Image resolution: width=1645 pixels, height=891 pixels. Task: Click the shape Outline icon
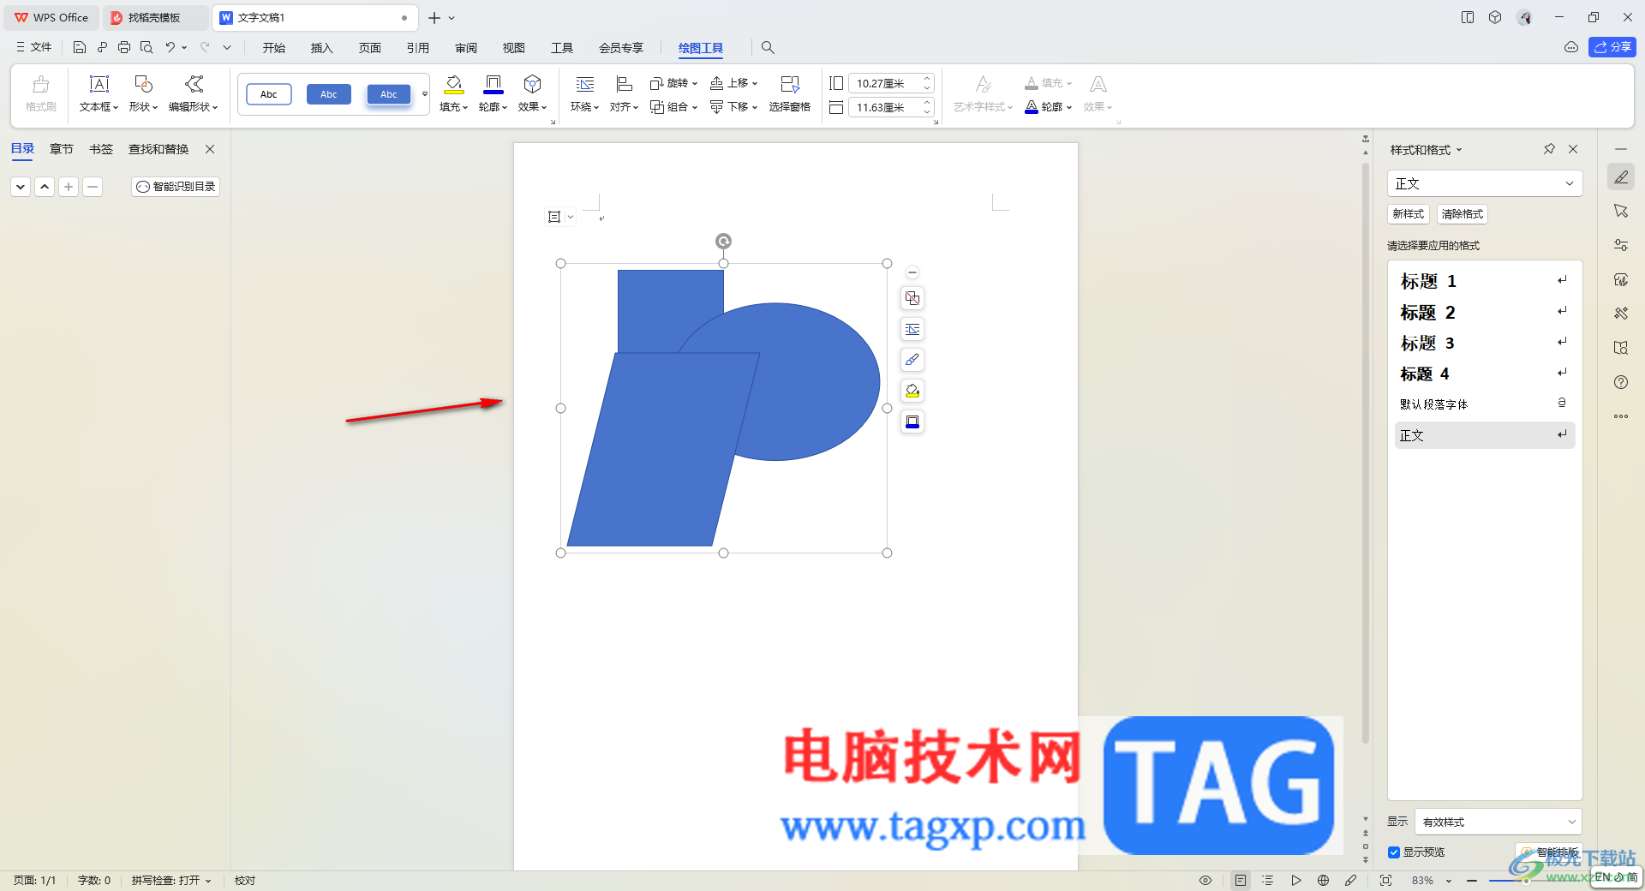tap(493, 84)
